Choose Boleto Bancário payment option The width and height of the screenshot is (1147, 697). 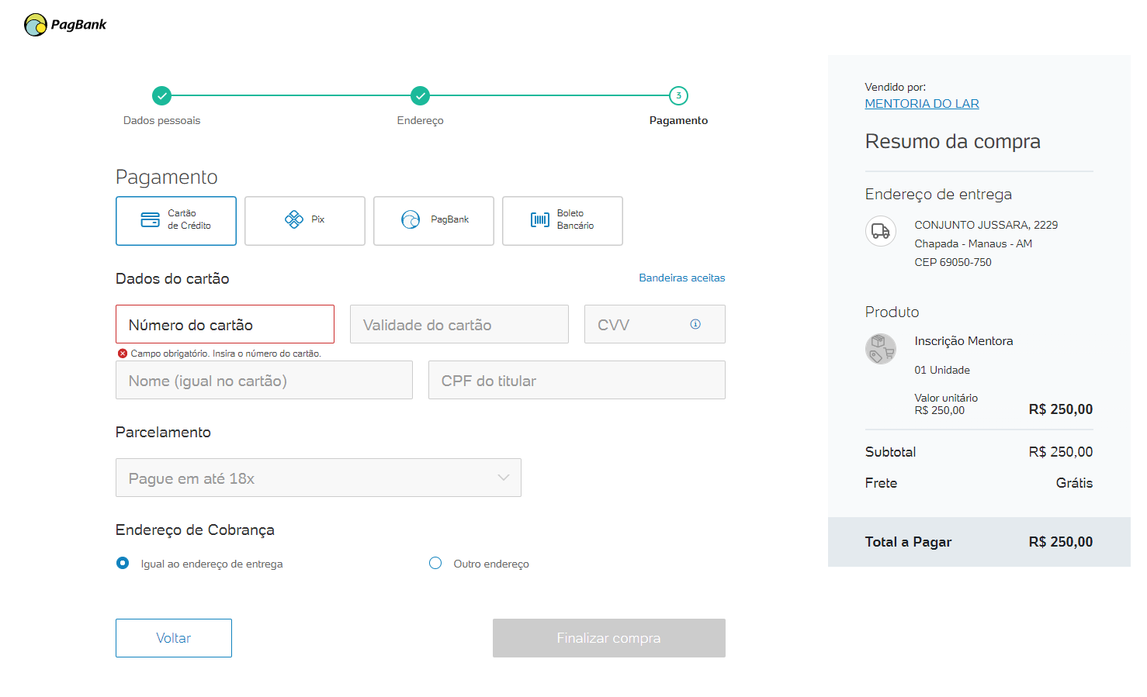[x=563, y=221]
